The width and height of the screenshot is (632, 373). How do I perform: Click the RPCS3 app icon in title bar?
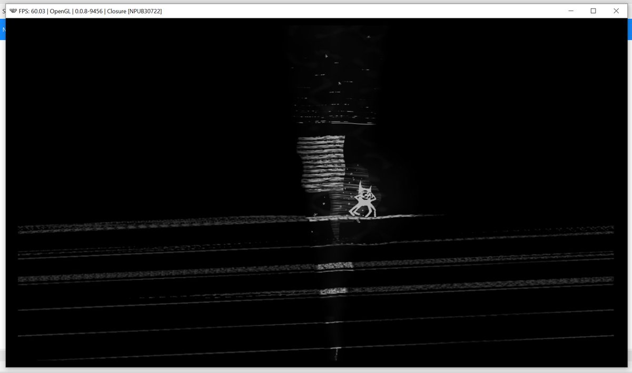coord(13,11)
